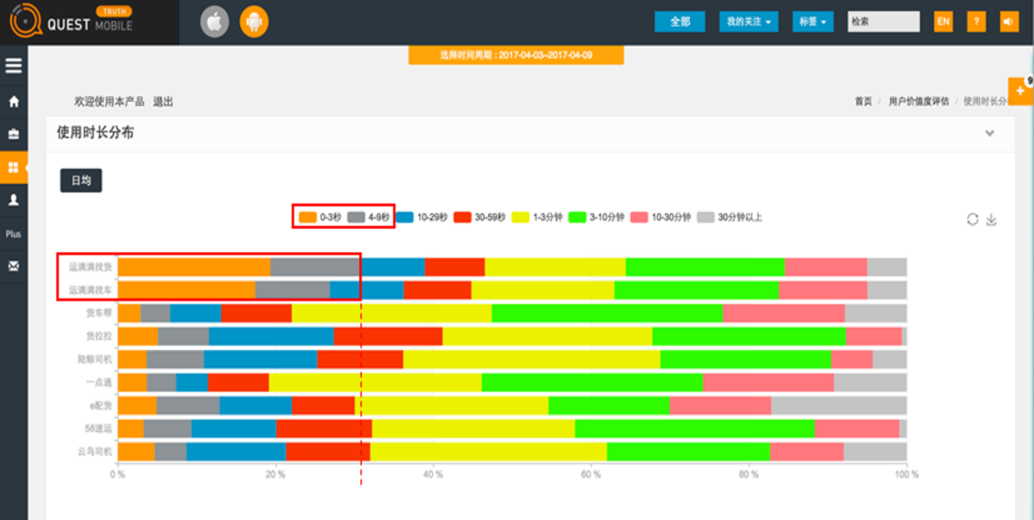The image size is (1034, 520).
Task: Select the Android platform icon
Action: click(x=254, y=22)
